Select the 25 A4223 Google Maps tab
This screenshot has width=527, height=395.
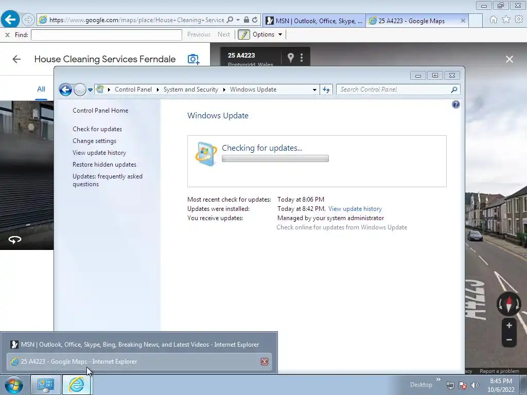click(417, 21)
